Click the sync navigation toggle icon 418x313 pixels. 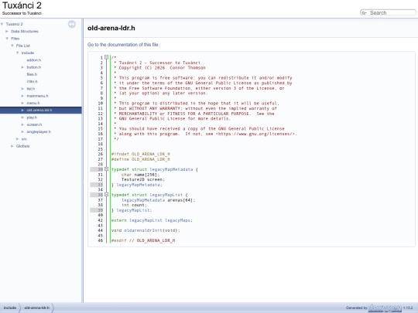click(72, 24)
